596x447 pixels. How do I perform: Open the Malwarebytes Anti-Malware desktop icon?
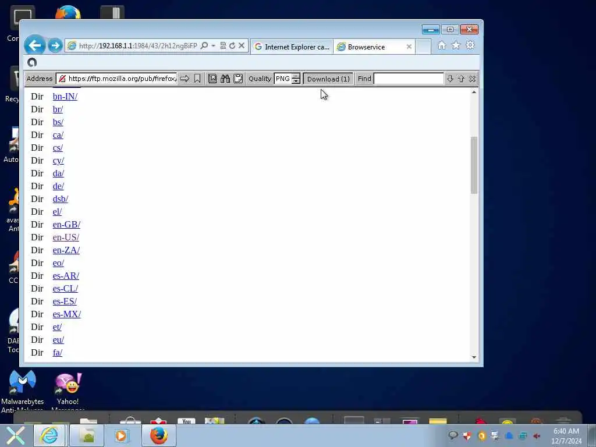point(23,392)
